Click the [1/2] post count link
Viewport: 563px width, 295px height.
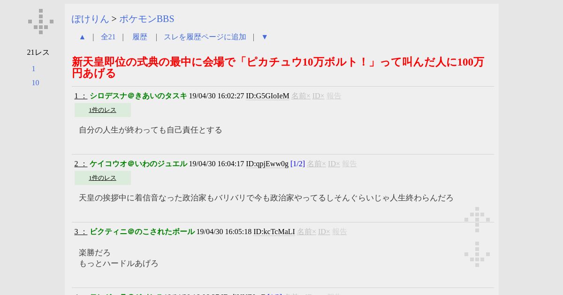point(297,164)
